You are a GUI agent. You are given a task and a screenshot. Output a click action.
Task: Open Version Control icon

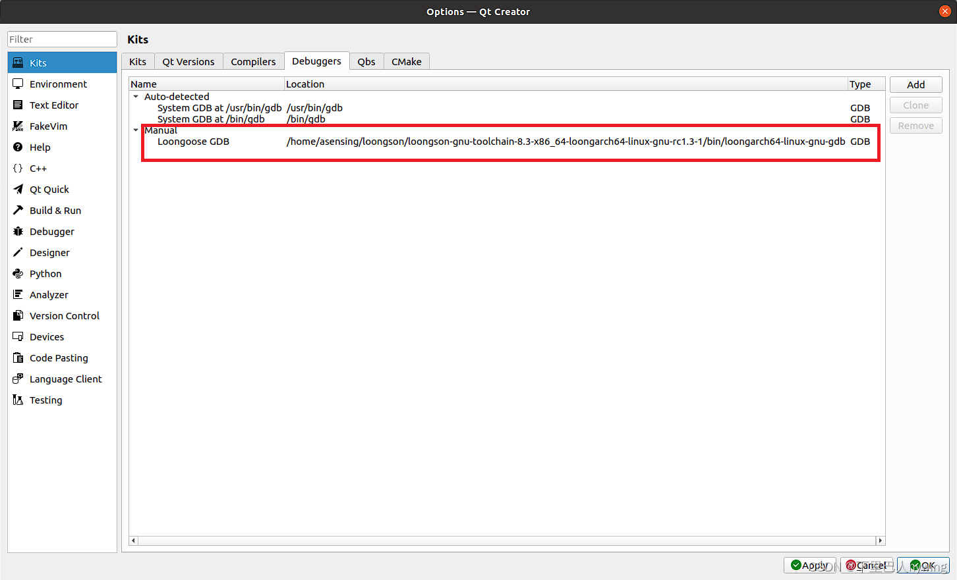coord(18,315)
